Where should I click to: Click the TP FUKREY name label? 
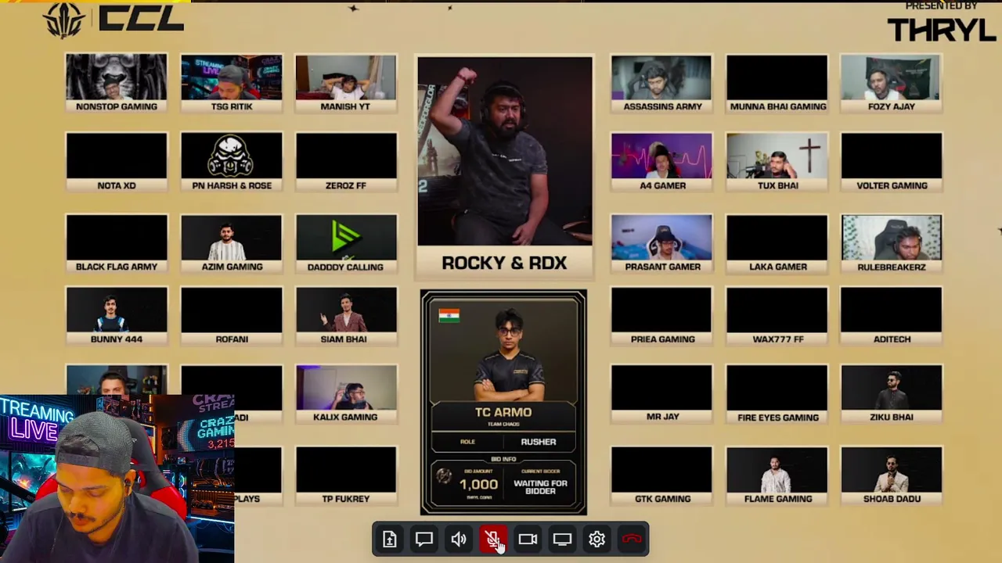tap(345, 499)
